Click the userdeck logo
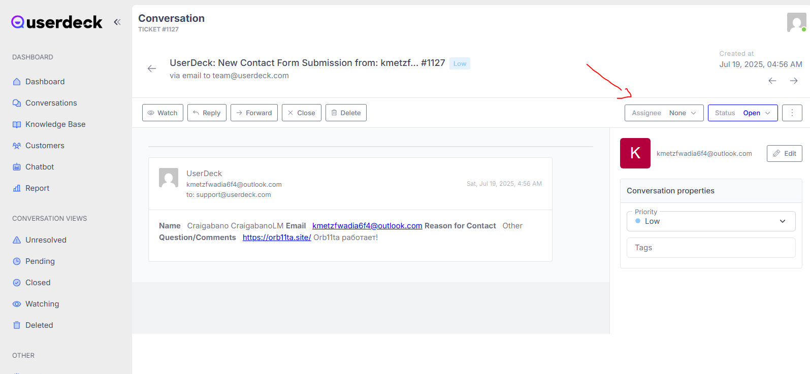This screenshot has height=374, width=810. click(x=57, y=22)
